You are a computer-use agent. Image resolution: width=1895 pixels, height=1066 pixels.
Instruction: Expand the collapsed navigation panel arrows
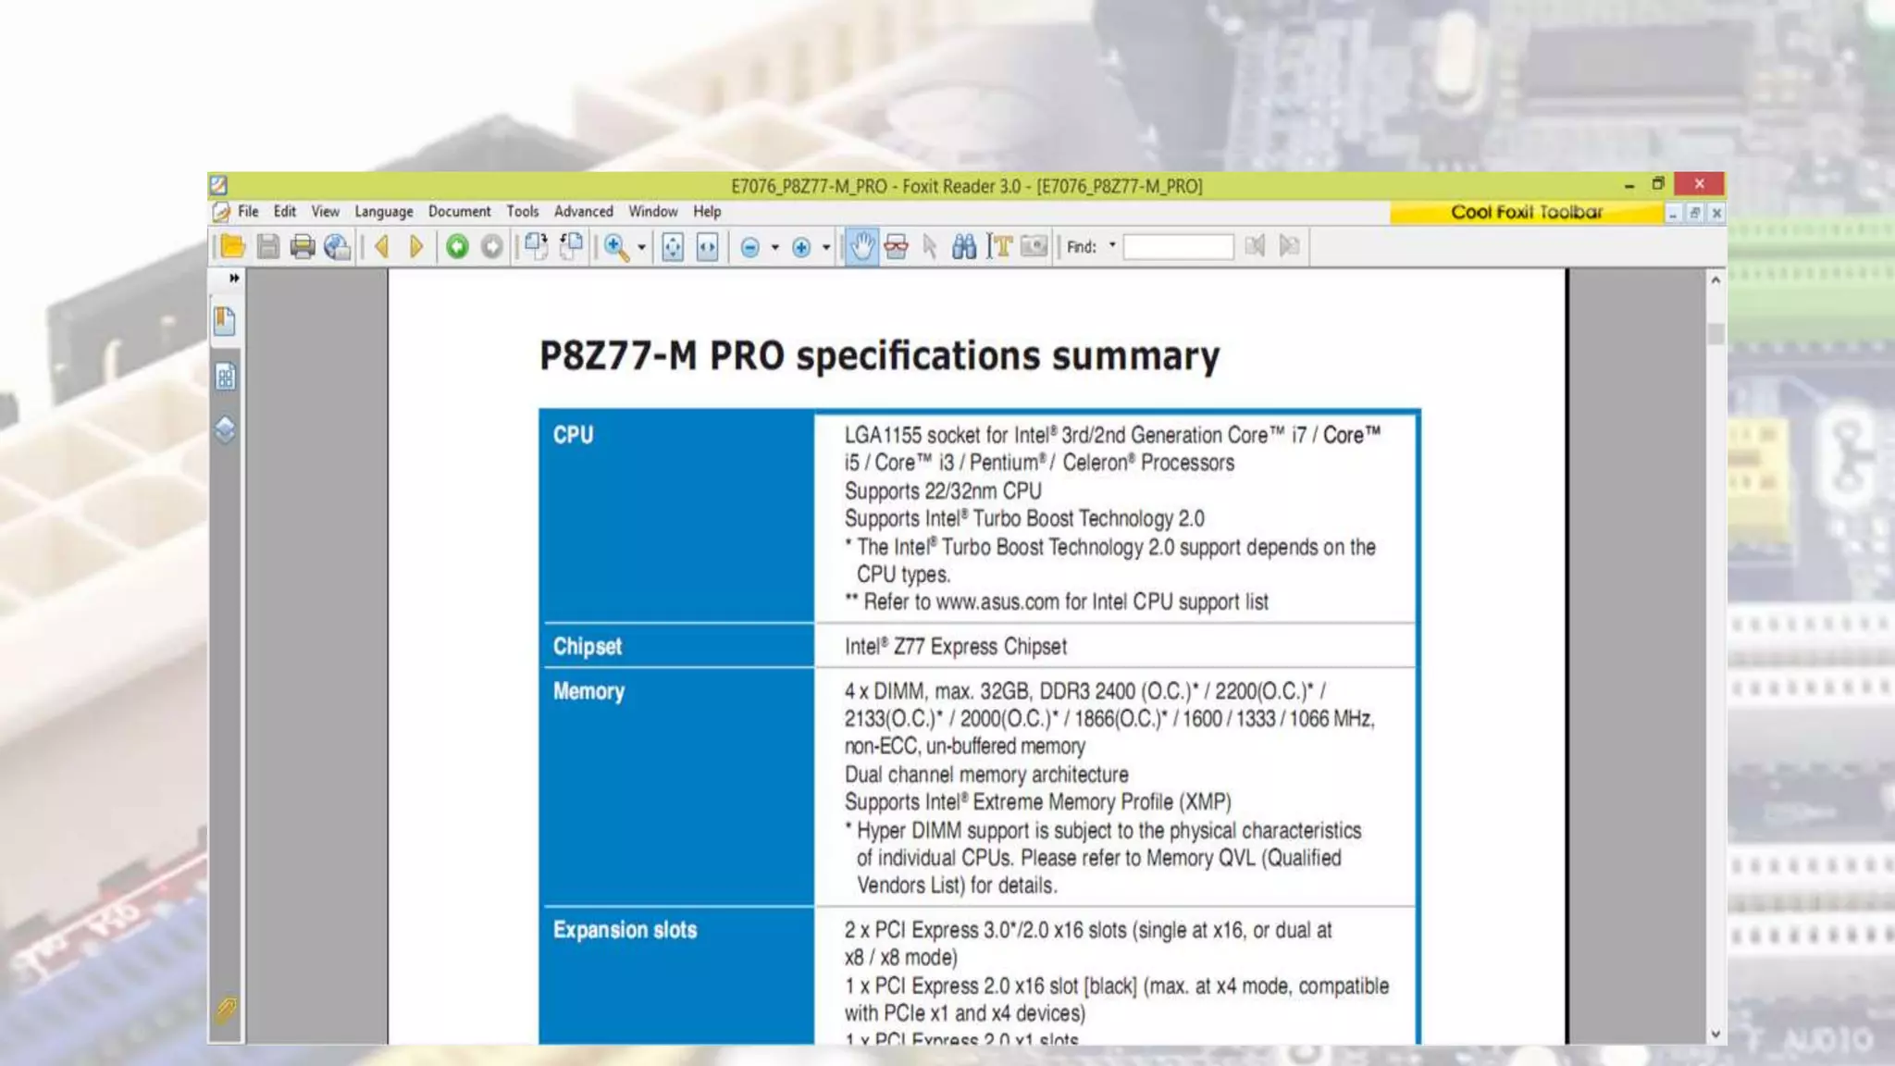[x=234, y=278]
